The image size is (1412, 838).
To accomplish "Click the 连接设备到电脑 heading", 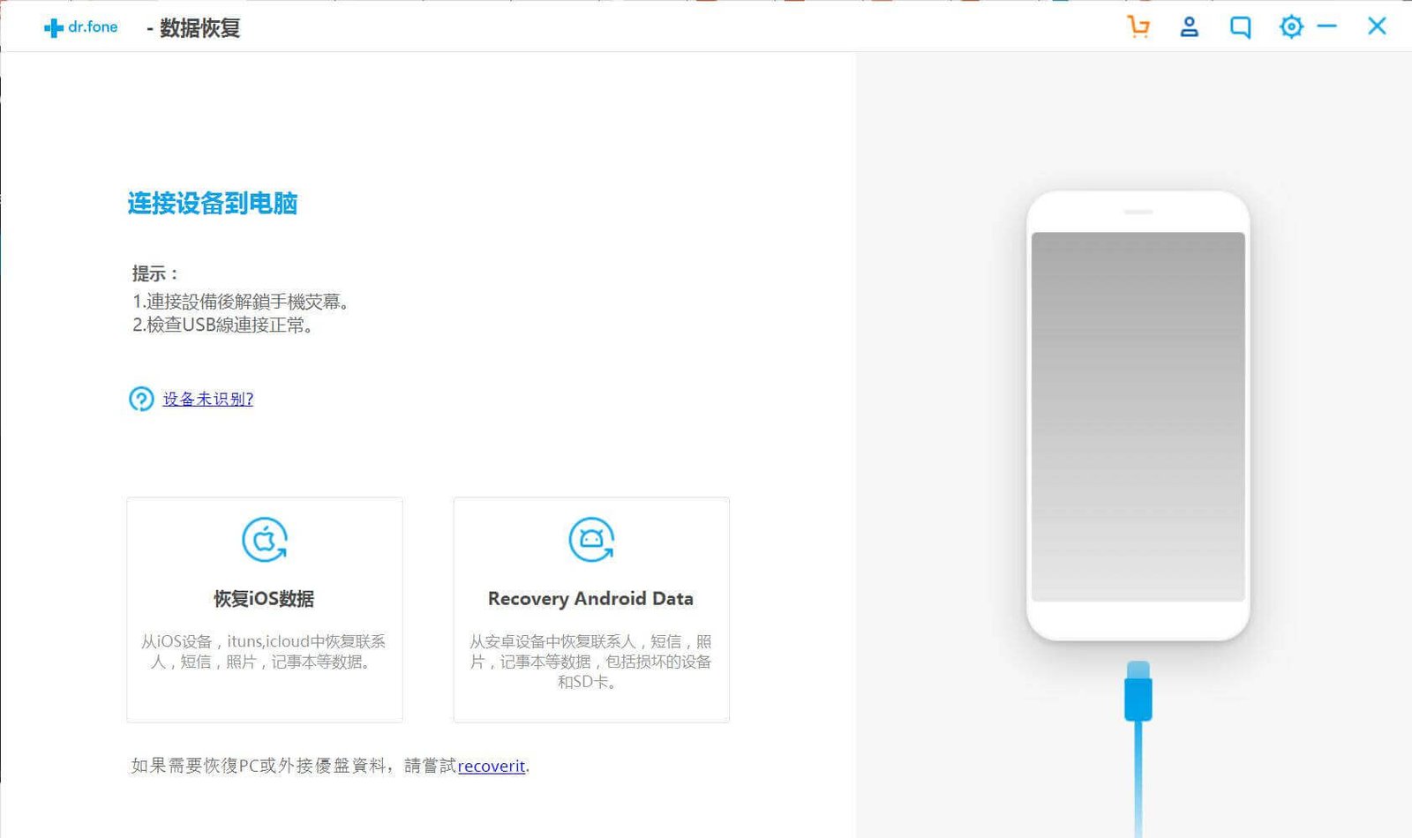I will [x=213, y=204].
